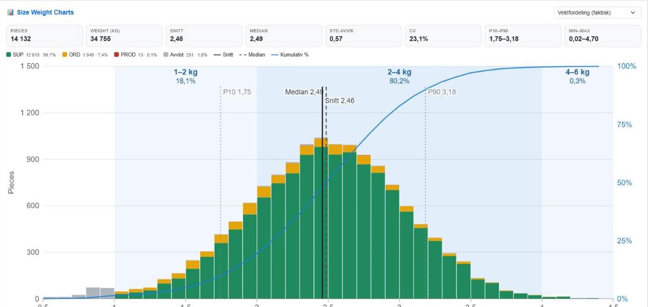Click the Median 2,49 annotation inside the chart
648x307 pixels.
coord(304,92)
